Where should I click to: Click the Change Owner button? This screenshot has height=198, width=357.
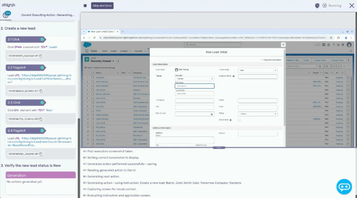pos(337,60)
